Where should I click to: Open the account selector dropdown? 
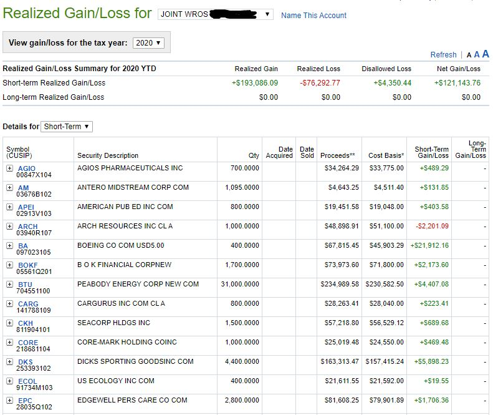click(x=216, y=14)
